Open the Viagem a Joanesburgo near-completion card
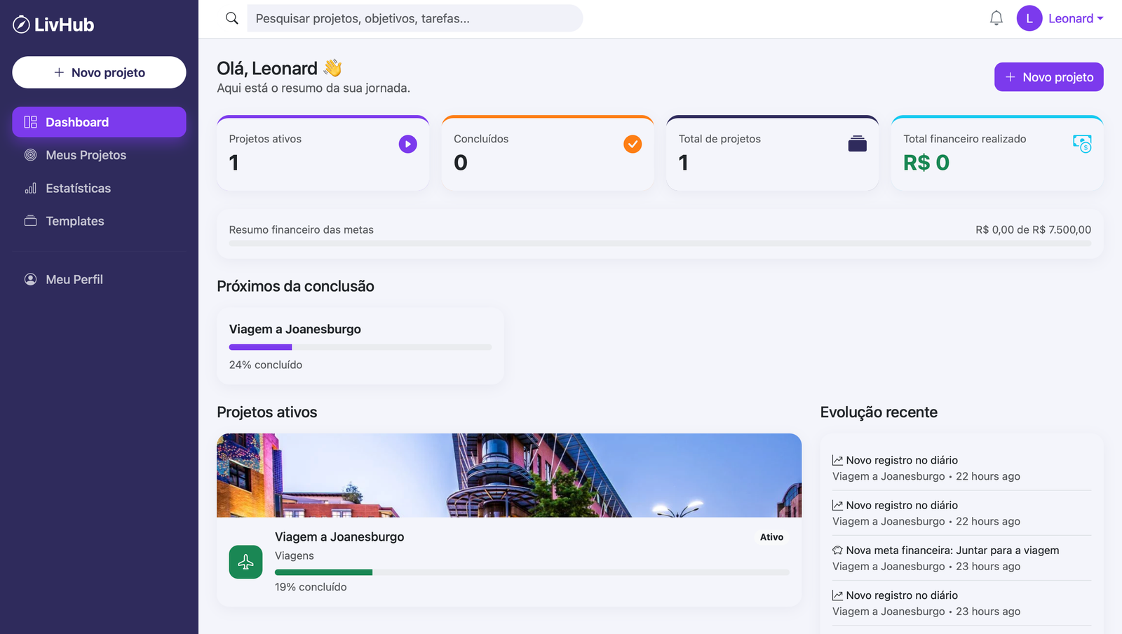Screen dimensions: 1122x634 360,346
